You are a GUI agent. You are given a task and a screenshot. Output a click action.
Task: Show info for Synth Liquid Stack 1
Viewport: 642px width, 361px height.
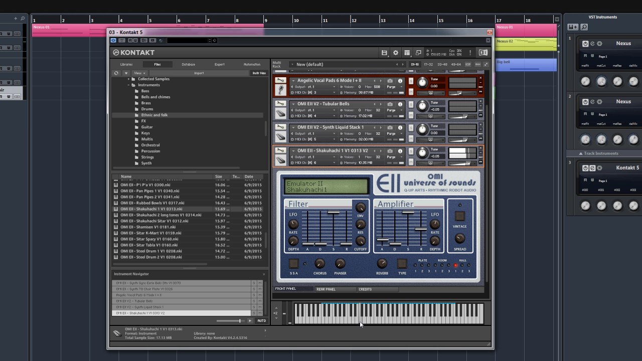click(400, 127)
